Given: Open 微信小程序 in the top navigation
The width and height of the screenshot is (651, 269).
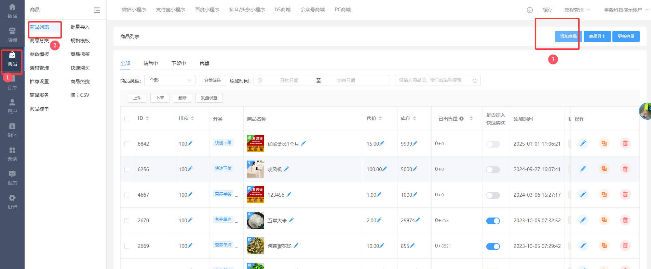Looking at the screenshot, I should tap(134, 10).
